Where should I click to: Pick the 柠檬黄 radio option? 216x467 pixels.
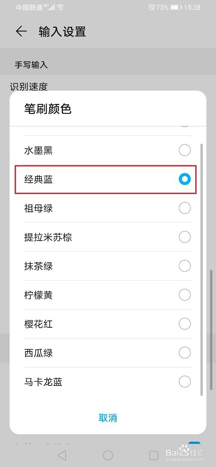(184, 295)
